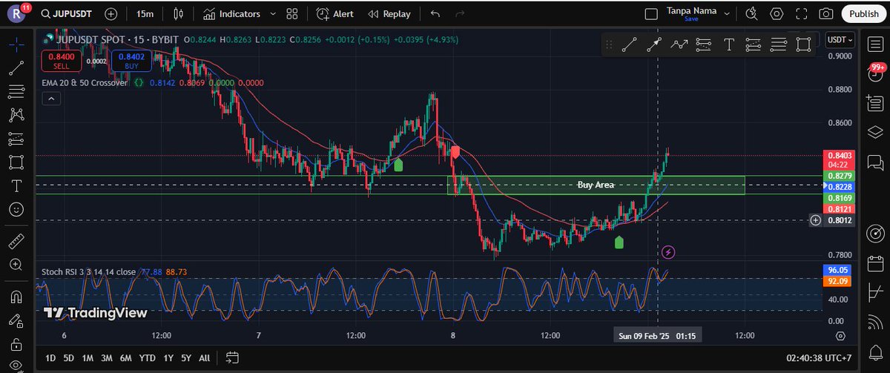This screenshot has width=890, height=373.
Task: Open the R user avatar menu
Action: (x=16, y=14)
